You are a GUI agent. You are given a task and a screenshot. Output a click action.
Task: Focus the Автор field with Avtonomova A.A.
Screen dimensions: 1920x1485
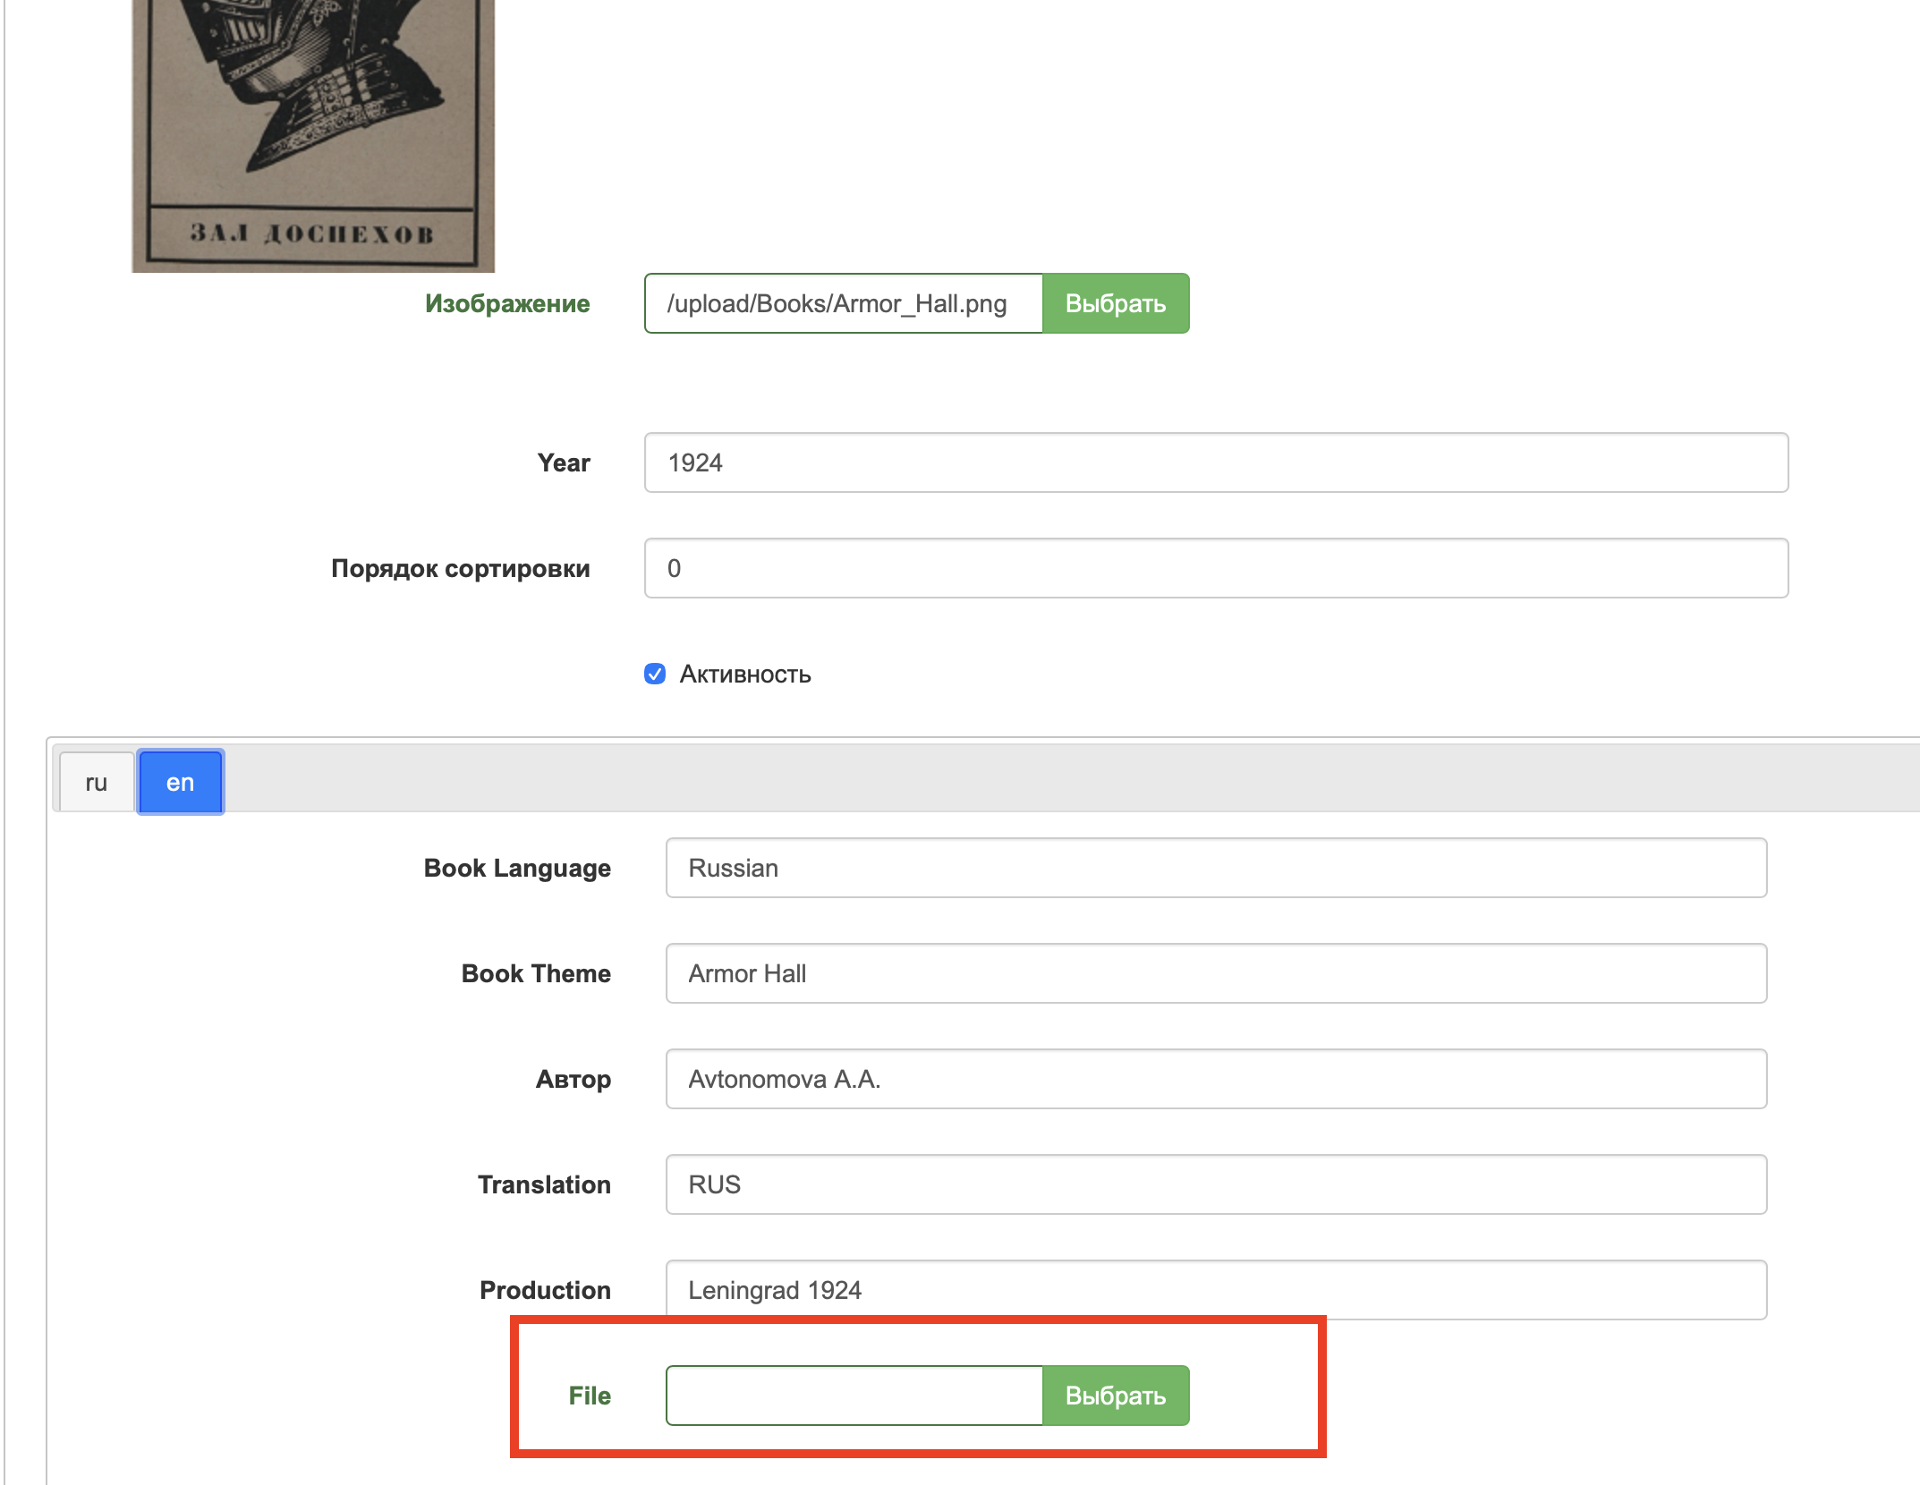click(1215, 1079)
